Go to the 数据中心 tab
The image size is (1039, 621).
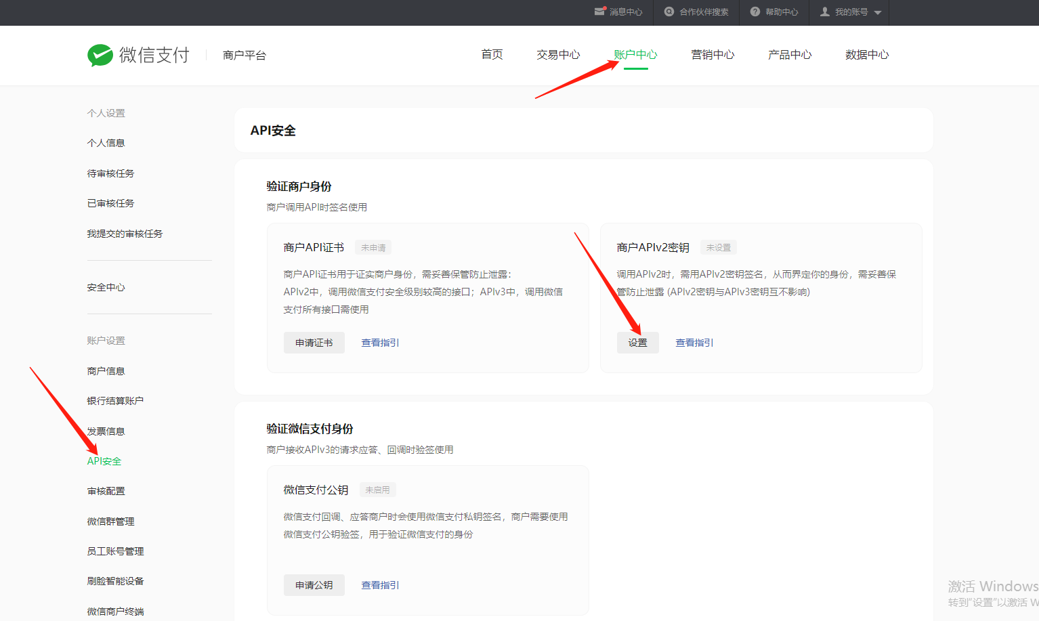point(867,55)
